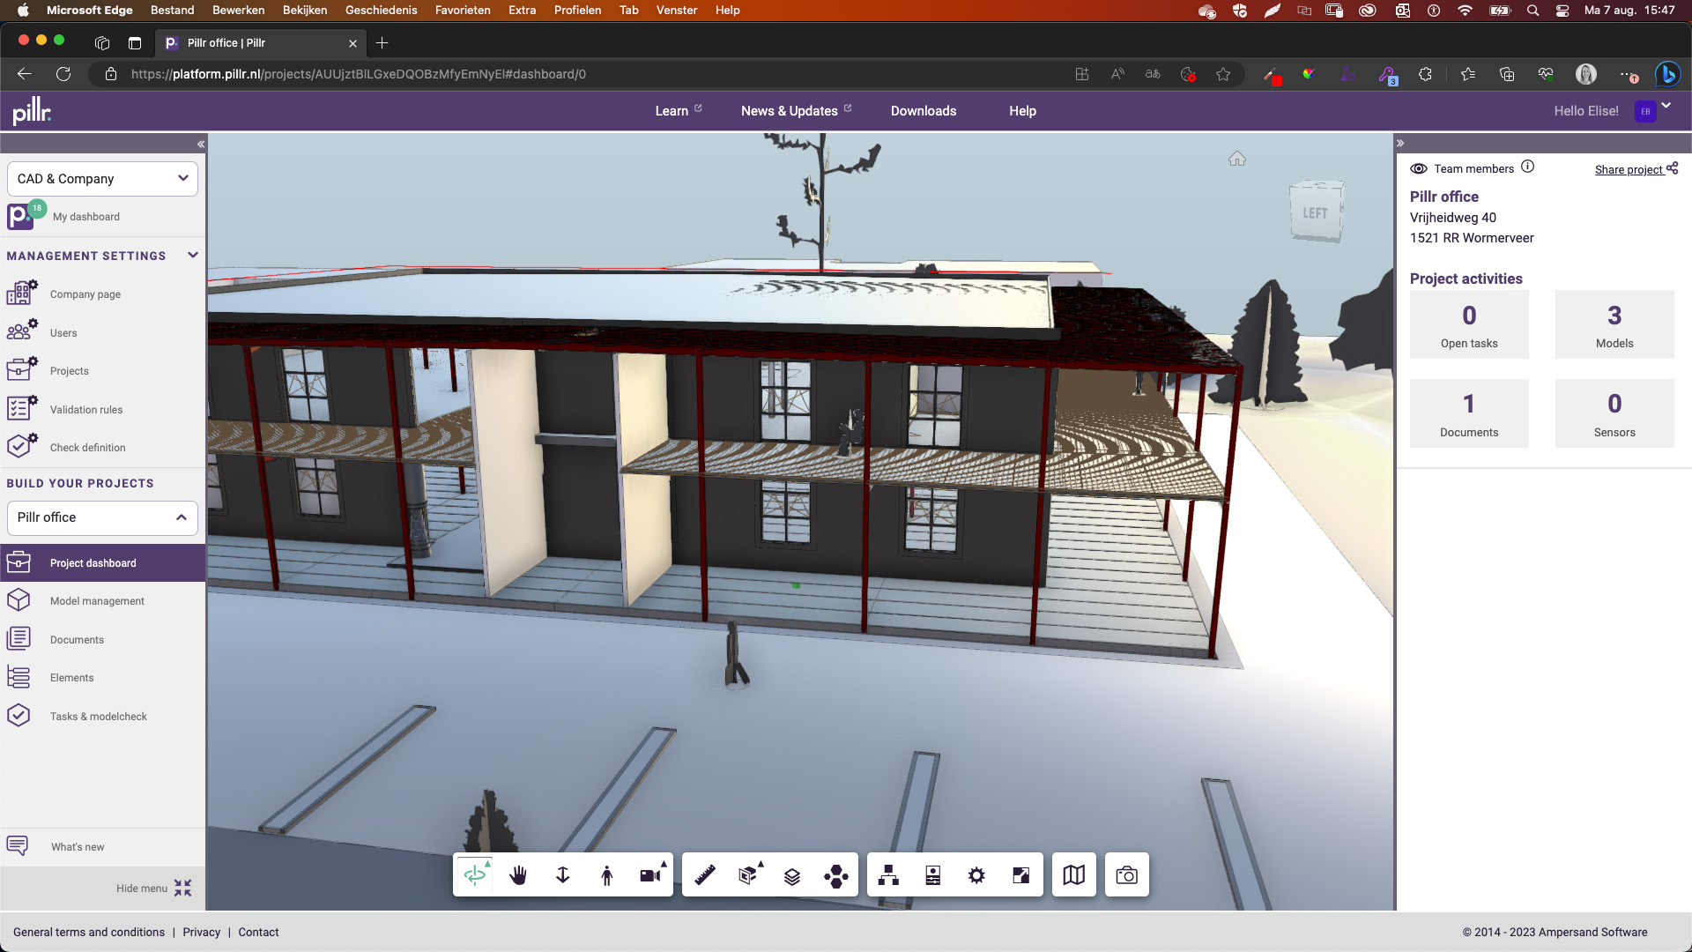Screen dimensions: 1692x952
Task: Open the Properties panel icon
Action: 933,874
